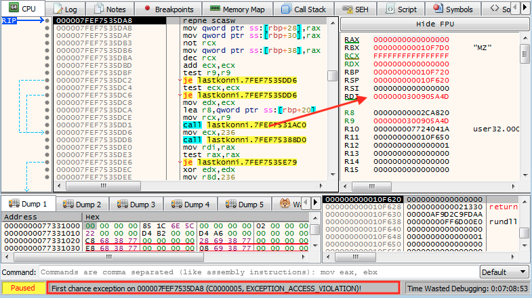This screenshot has height=298, width=532.
Task: Click the Hide FPU button
Action: pyautogui.click(x=434, y=24)
